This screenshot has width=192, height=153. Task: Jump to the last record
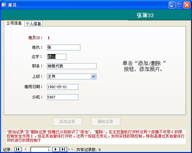pos(64,149)
